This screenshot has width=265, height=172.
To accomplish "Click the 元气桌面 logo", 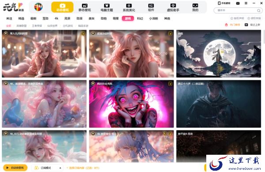I will pos(14,7).
